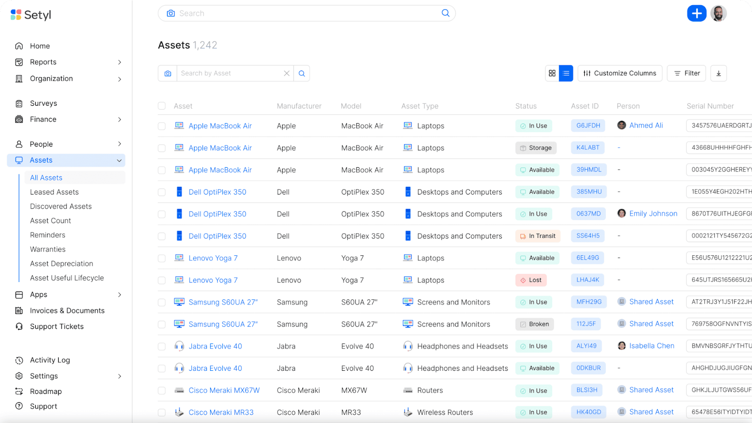Click the camera icon in top search bar
752x423 pixels.
point(171,13)
